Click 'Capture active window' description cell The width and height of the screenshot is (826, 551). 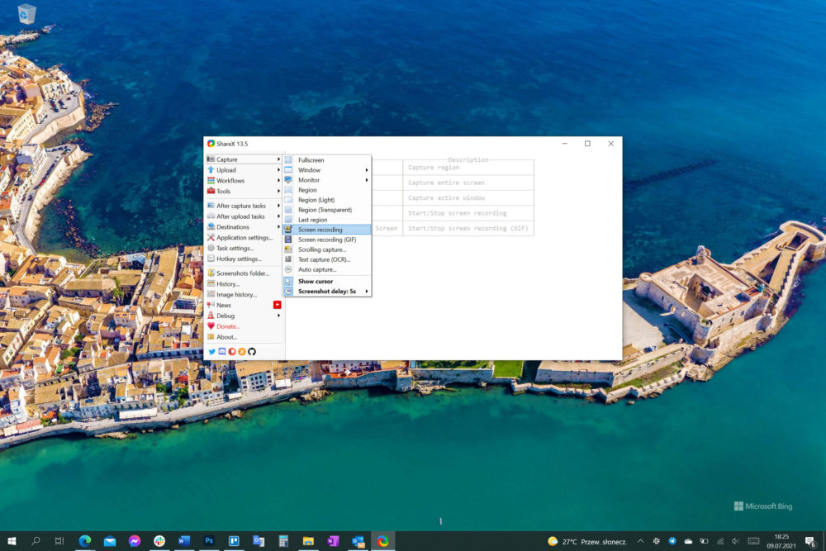coord(468,198)
